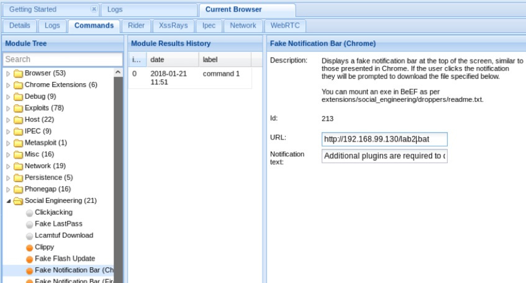Click the Phonegap folder icon
Image resolution: width=526 pixels, height=283 pixels.
(x=18, y=189)
